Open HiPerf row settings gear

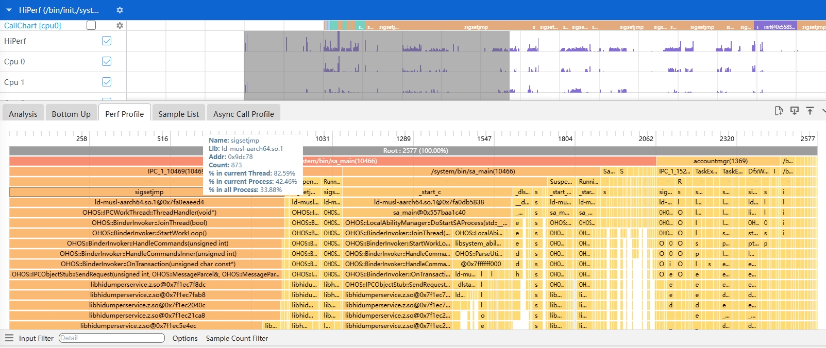[x=120, y=10]
